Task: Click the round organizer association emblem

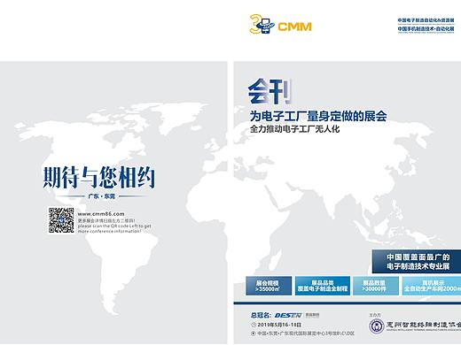Action: 377,326
